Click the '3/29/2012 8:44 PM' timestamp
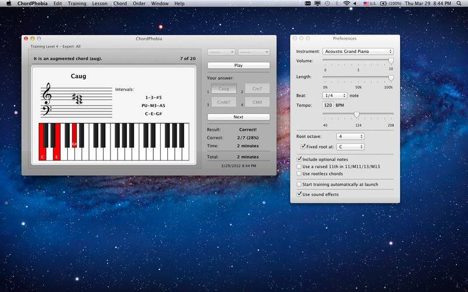This screenshot has width=468, height=292. point(239,166)
